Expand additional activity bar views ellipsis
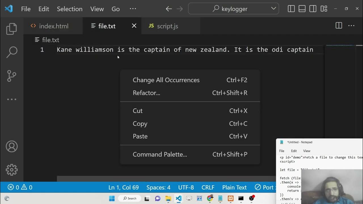Screen dimensions: 363x204 click(x=12, y=99)
